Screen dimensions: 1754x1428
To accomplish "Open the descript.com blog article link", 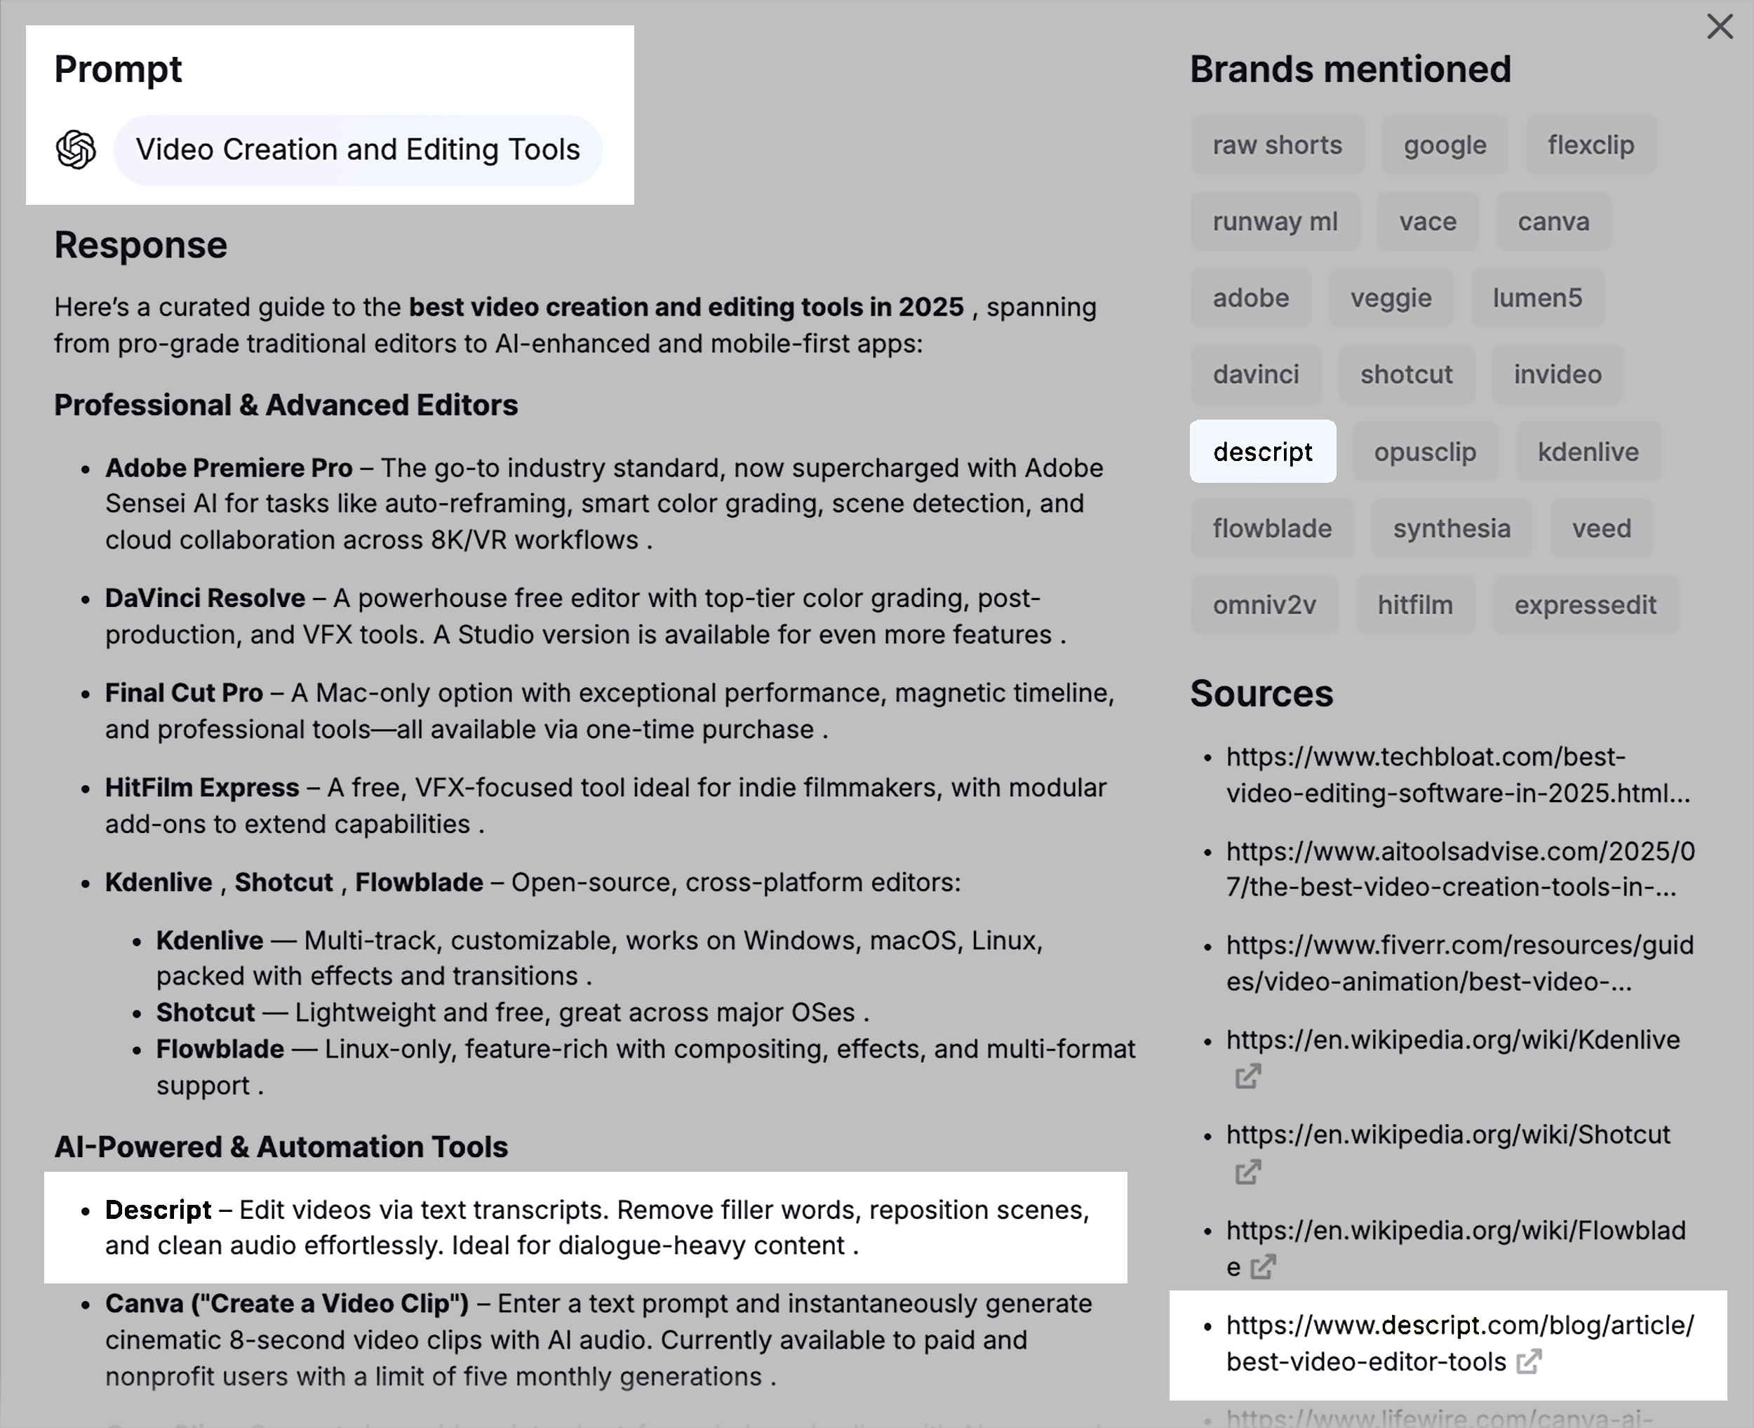I will (x=1459, y=1342).
